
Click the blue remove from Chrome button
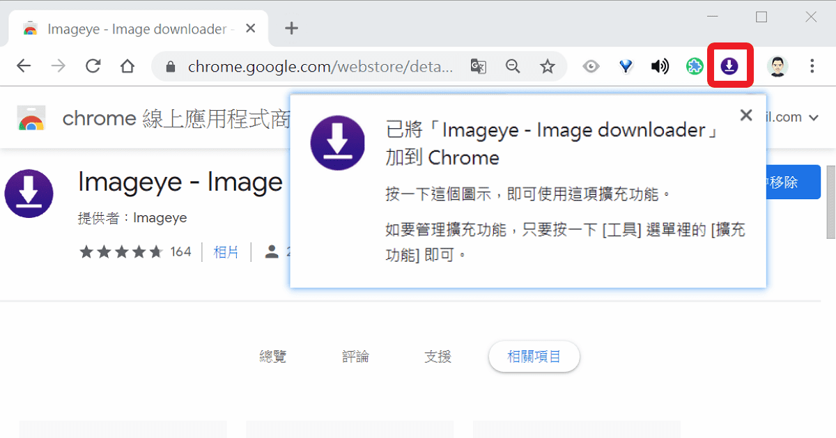pyautogui.click(x=792, y=182)
